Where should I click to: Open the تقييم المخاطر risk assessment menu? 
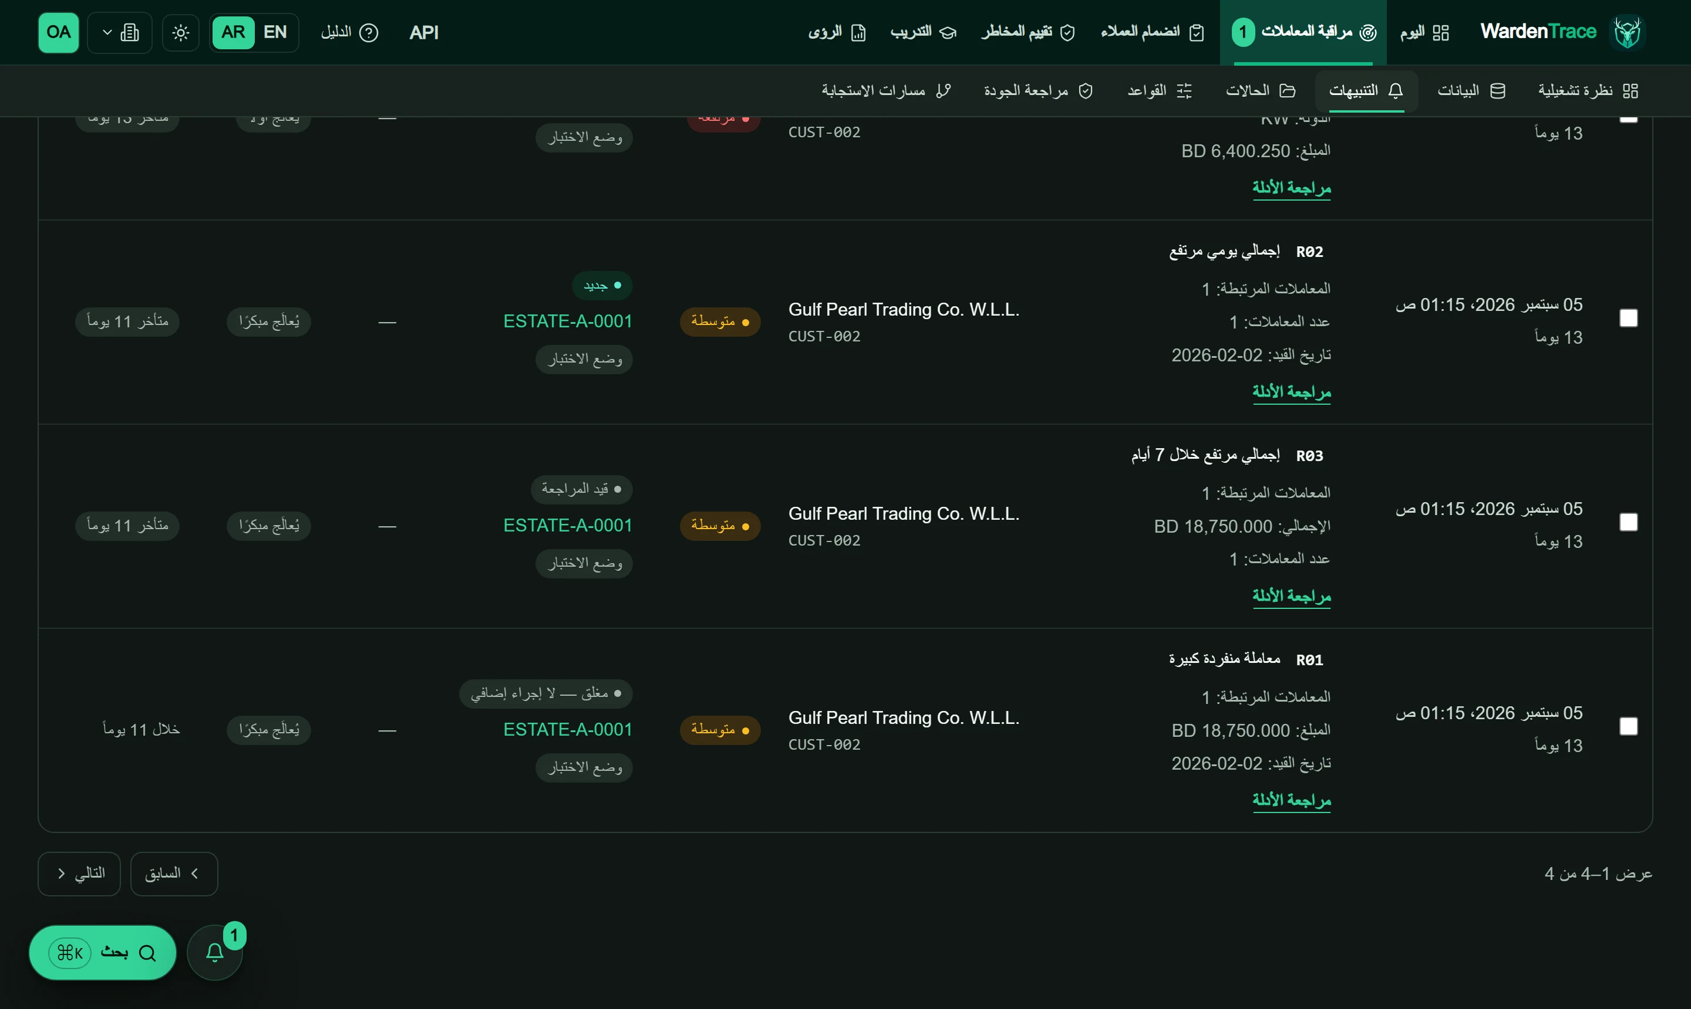(x=1028, y=33)
